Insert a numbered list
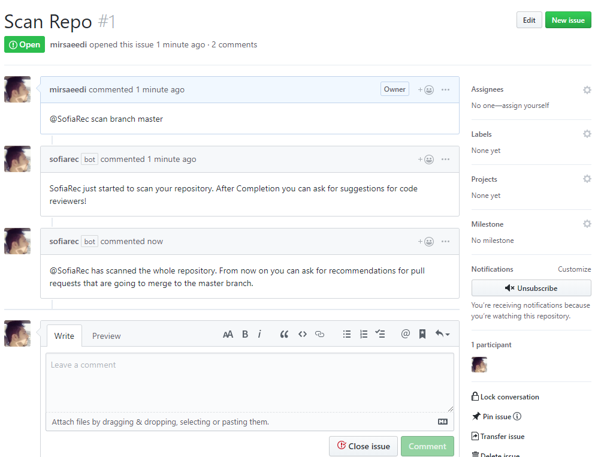 pos(364,335)
